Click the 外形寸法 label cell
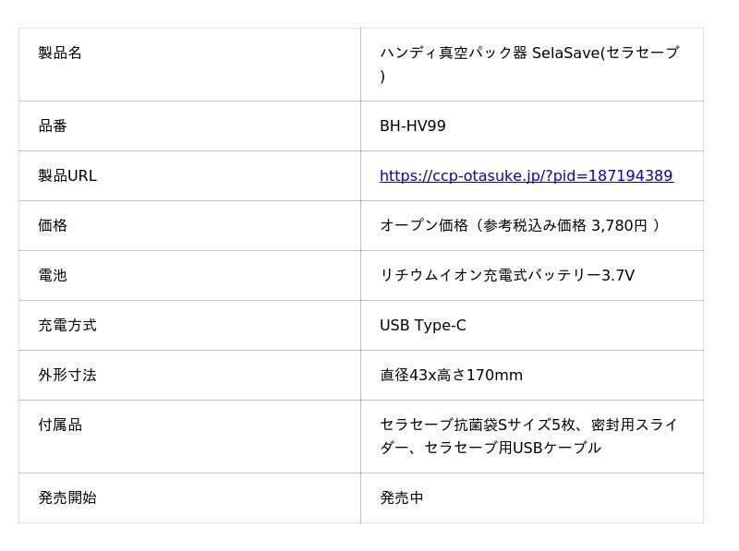 67,375
